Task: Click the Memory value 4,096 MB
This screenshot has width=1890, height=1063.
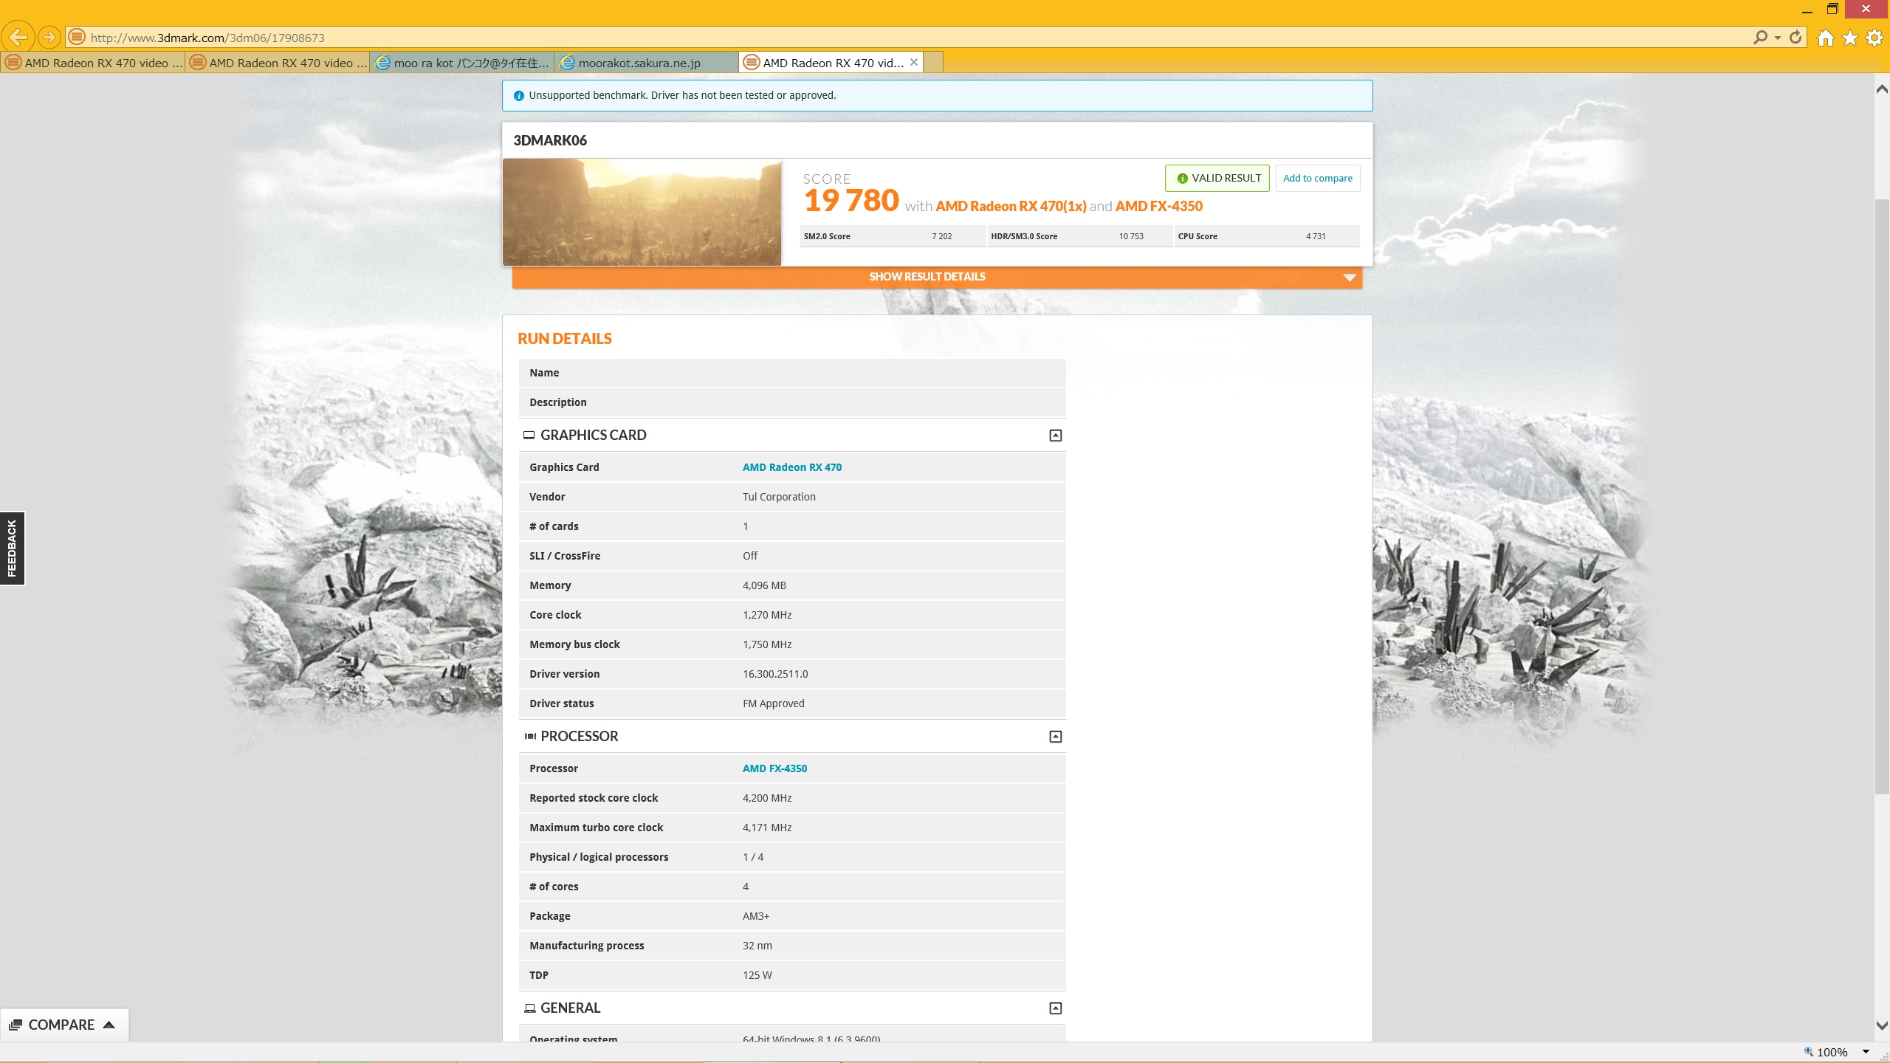Action: click(x=764, y=585)
